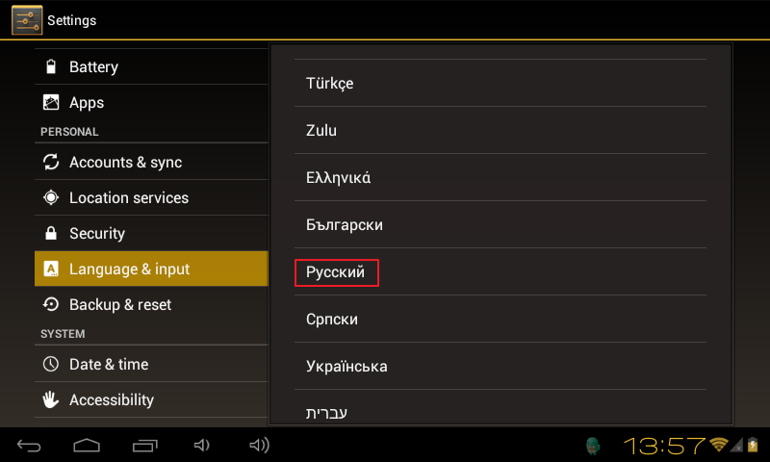Select Zulu language
Viewport: 770px width, 462px height.
pyautogui.click(x=500, y=130)
